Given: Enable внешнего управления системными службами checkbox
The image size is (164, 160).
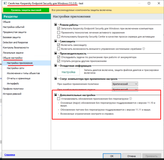Looking at the screenshot, I should point(58,49).
